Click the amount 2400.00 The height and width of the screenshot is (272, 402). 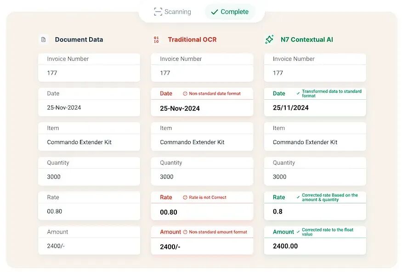click(285, 246)
